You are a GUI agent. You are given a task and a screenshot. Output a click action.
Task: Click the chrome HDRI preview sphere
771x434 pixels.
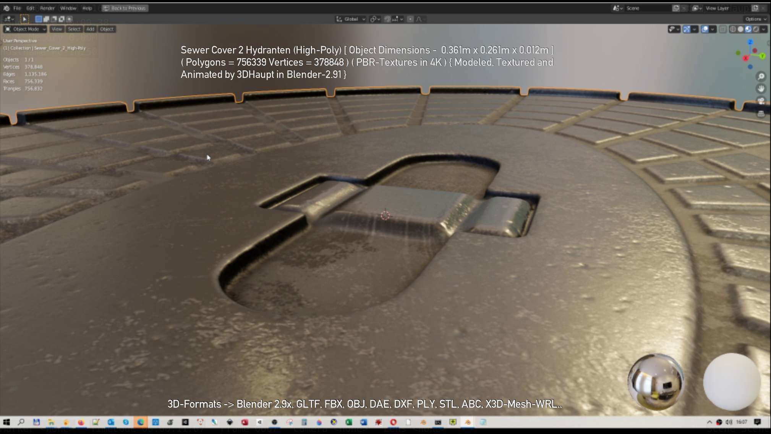(656, 382)
